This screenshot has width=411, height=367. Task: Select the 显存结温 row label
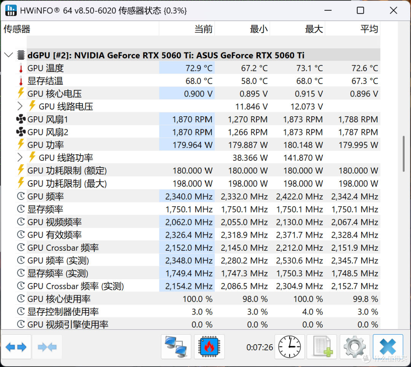[45, 81]
